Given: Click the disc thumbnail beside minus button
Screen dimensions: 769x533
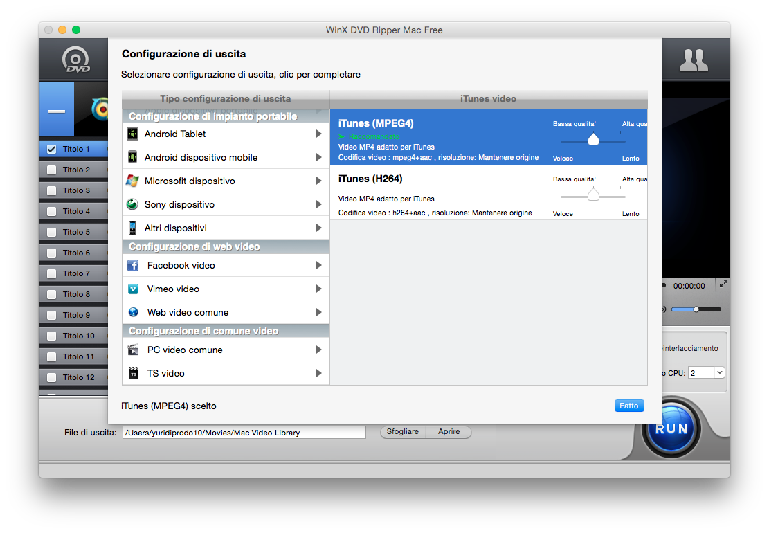Looking at the screenshot, I should pyautogui.click(x=91, y=109).
